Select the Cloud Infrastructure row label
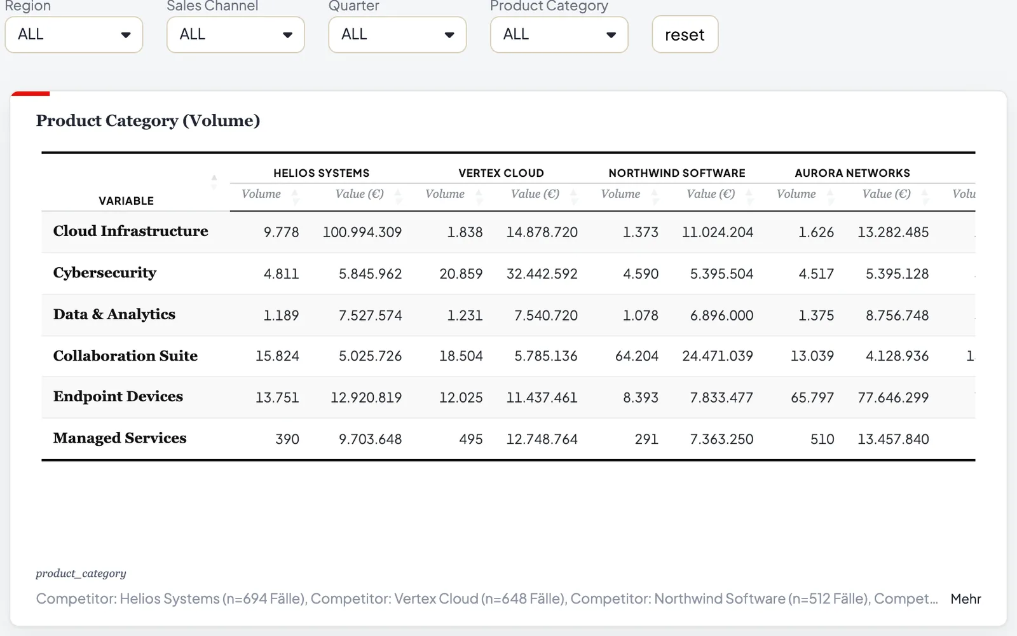The height and width of the screenshot is (636, 1017). pyautogui.click(x=130, y=232)
